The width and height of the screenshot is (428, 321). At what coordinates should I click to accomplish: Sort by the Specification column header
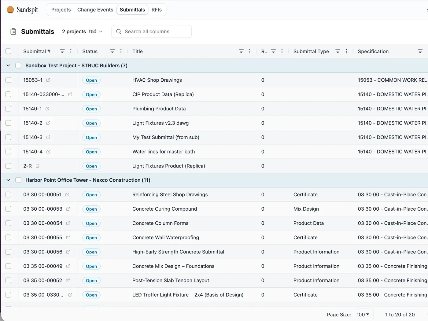(x=373, y=51)
